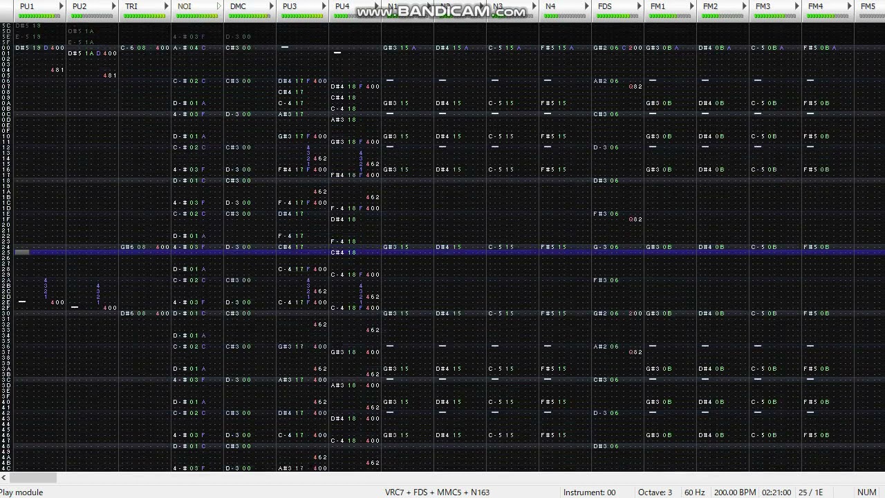Click "VRC7 + FDS + MMC5 + N163" status text
The image size is (885, 498).
[x=437, y=492]
